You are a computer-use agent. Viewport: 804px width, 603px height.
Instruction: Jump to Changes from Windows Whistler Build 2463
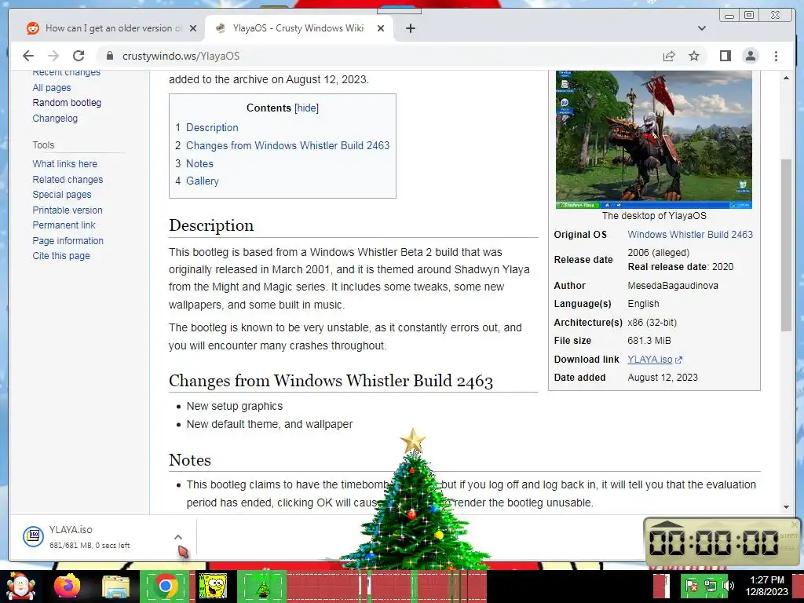[287, 145]
